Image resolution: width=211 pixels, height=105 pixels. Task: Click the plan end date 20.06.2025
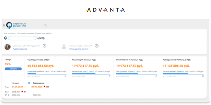(37, 87)
